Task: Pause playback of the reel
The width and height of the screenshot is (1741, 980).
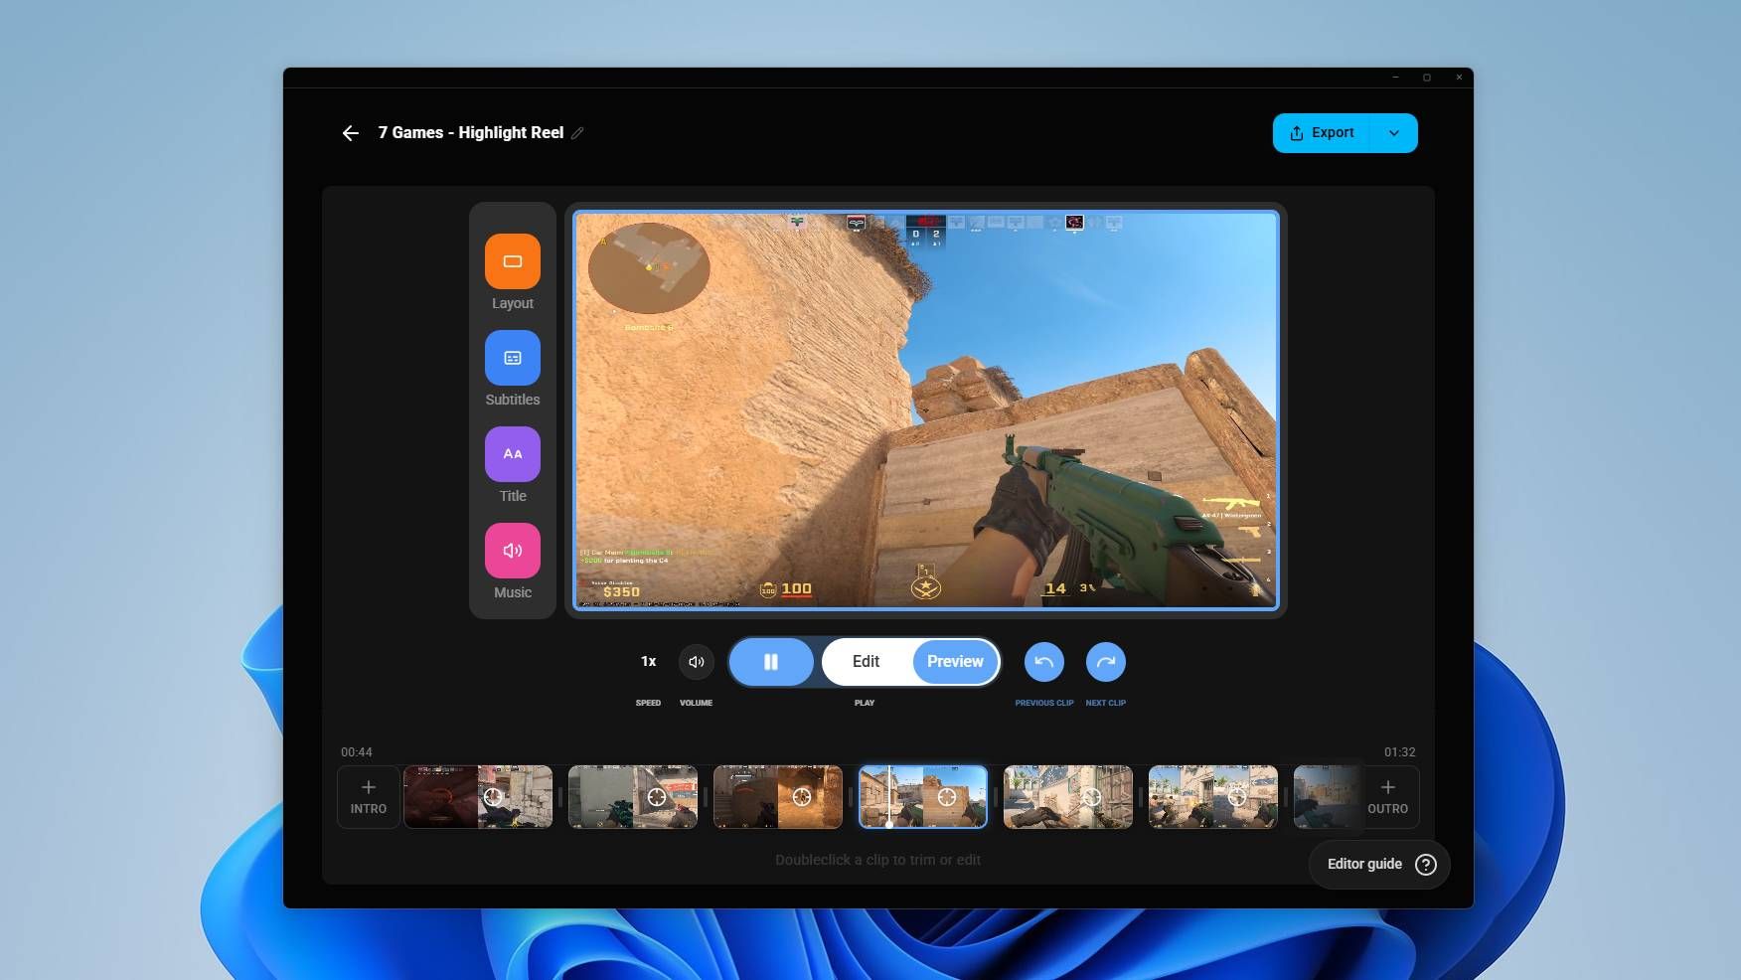Action: tap(771, 662)
